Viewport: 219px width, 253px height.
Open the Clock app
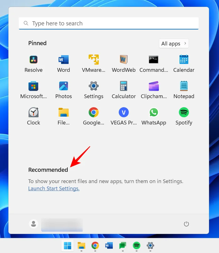point(34,117)
